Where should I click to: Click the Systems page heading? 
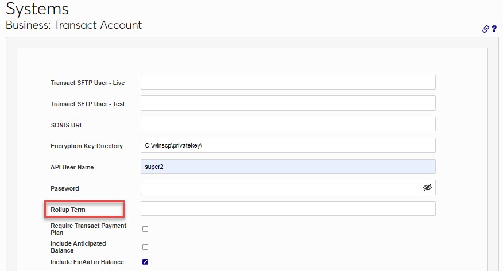(37, 9)
